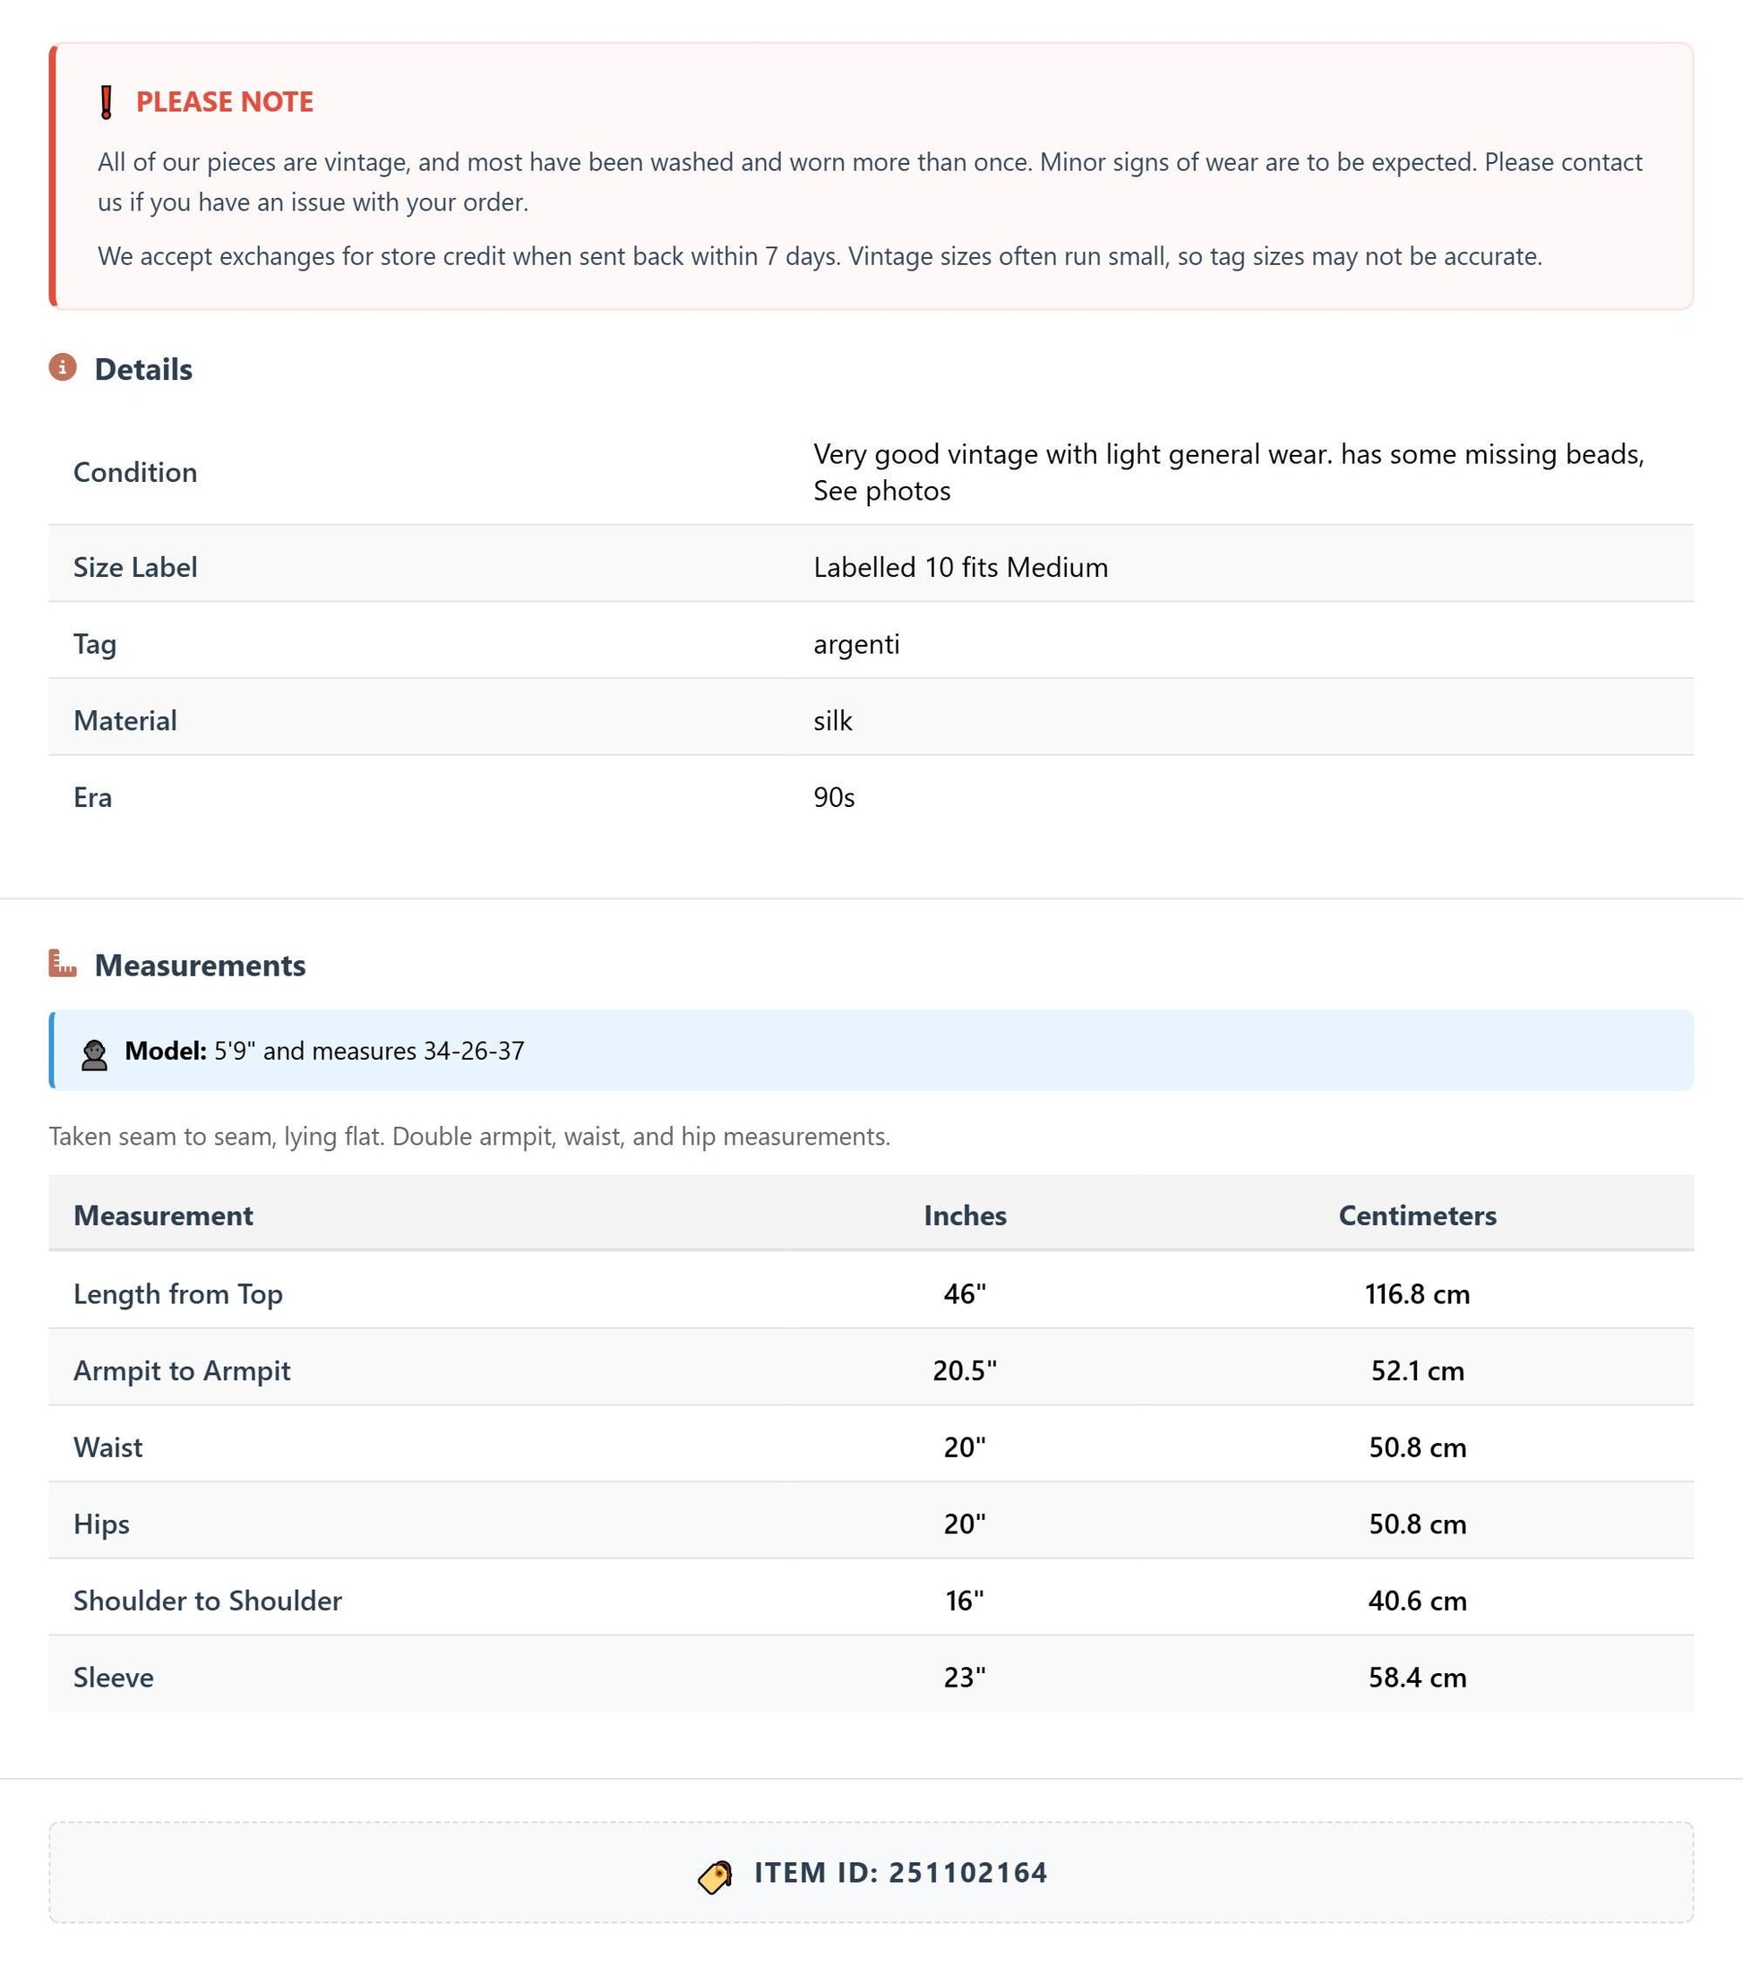Click the Era value '90s'
The height and width of the screenshot is (1966, 1743).
(833, 797)
